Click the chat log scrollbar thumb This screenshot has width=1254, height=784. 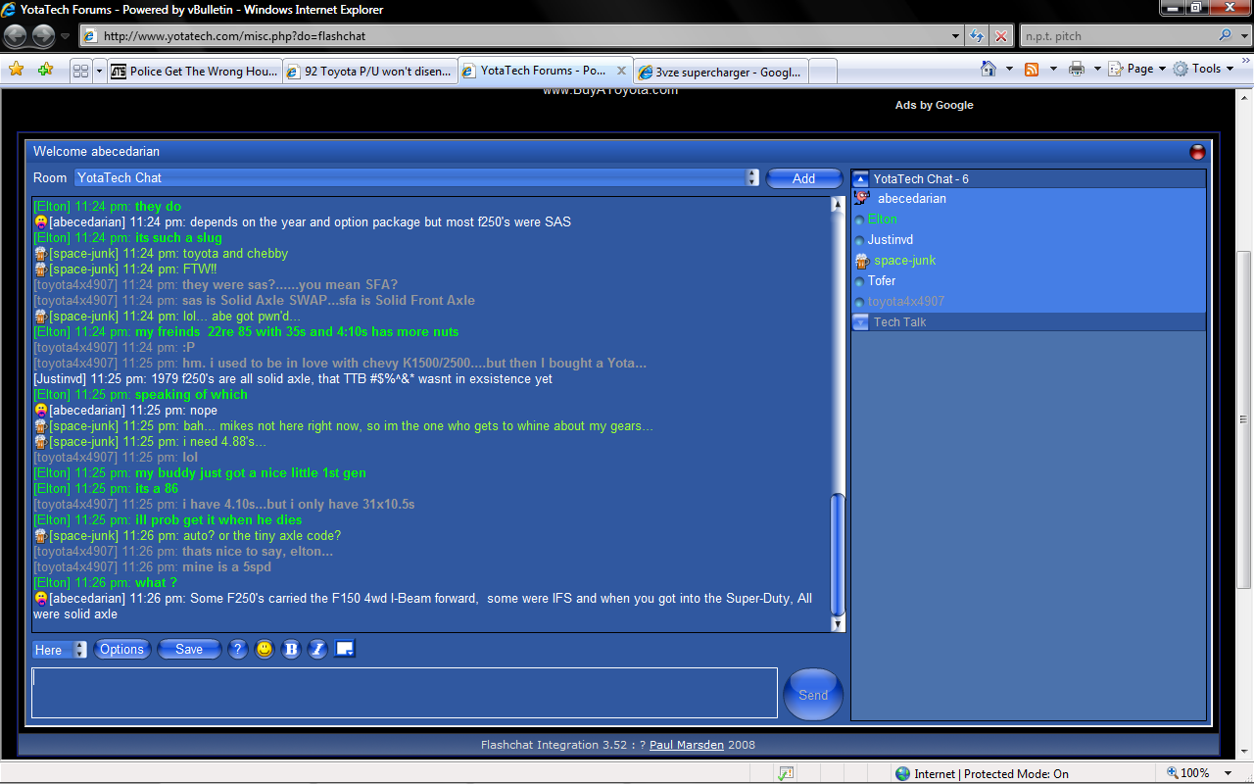(838, 554)
